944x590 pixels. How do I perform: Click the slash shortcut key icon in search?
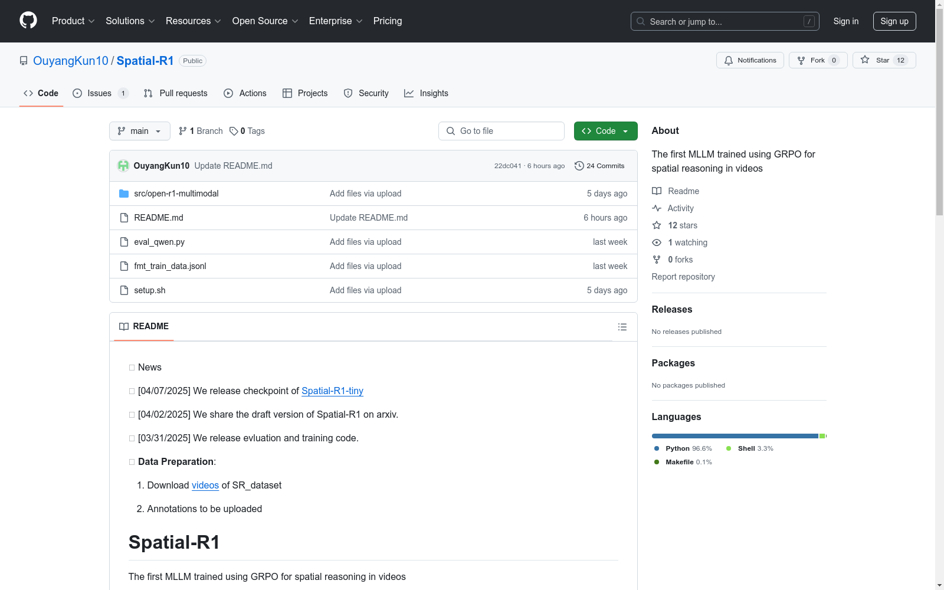coord(809,21)
